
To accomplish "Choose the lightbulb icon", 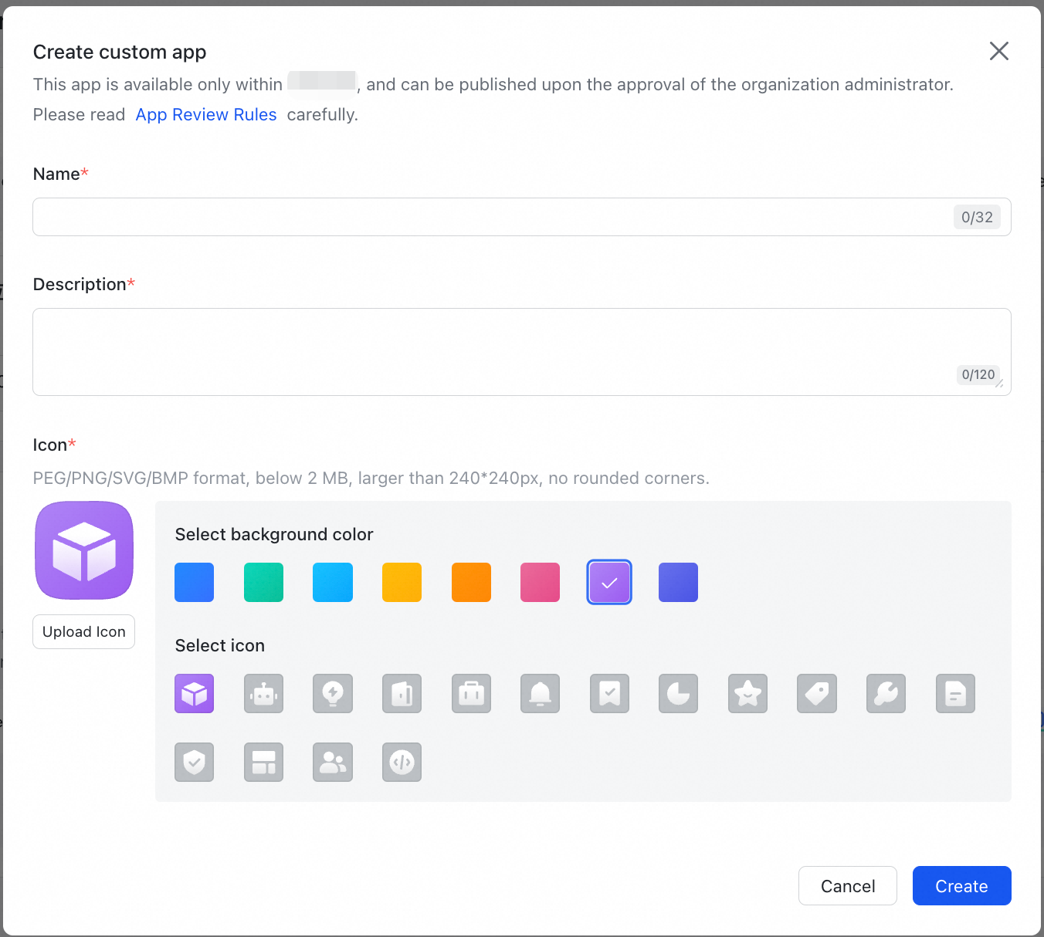I will coord(333,693).
